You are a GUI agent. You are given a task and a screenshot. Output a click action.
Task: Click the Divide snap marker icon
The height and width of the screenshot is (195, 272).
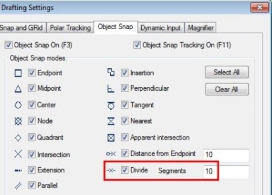point(111,171)
